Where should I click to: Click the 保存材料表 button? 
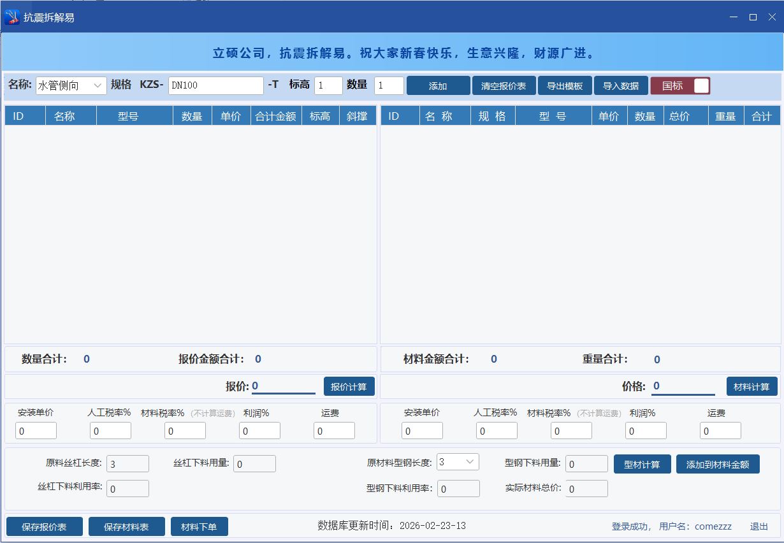(x=126, y=526)
